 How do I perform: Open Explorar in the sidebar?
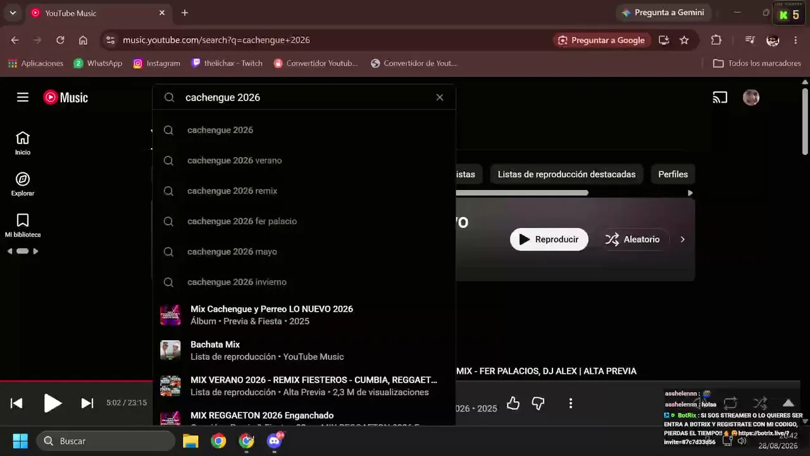coord(23,184)
